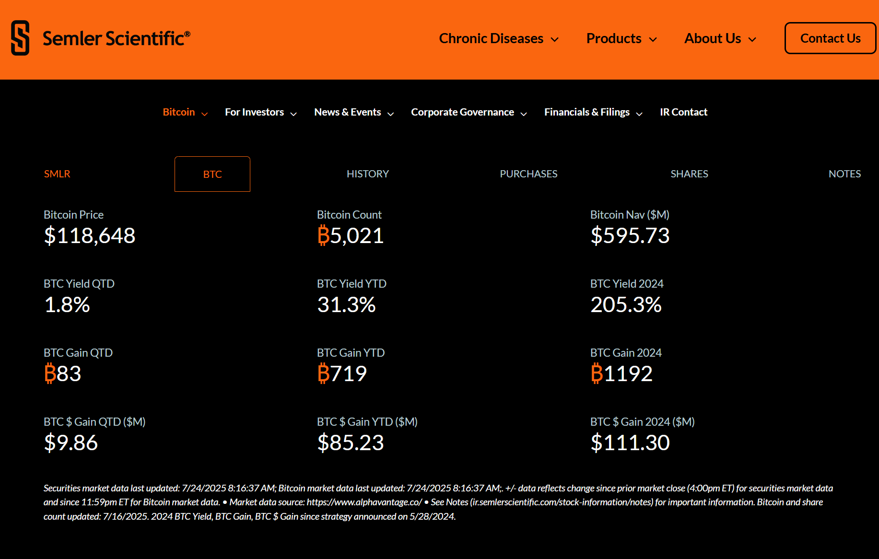Click the Bitcoin Price value $118,648
Image resolution: width=879 pixels, height=559 pixels.
tap(90, 235)
